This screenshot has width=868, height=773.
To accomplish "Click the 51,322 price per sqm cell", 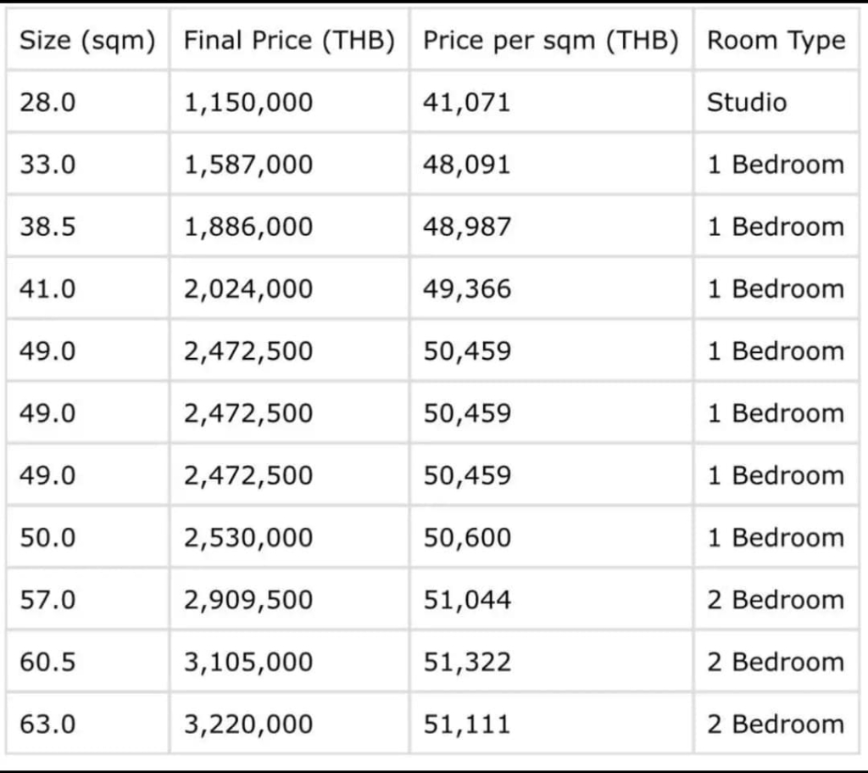I will click(467, 662).
